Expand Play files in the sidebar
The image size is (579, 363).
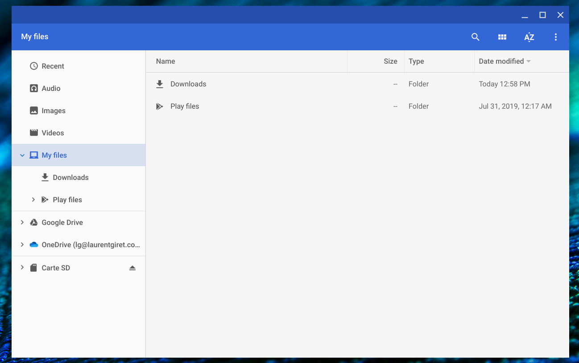point(33,200)
